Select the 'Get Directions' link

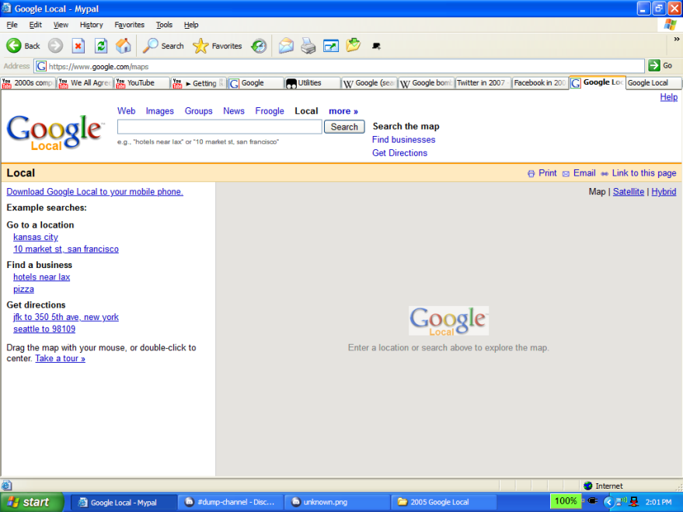click(x=399, y=153)
